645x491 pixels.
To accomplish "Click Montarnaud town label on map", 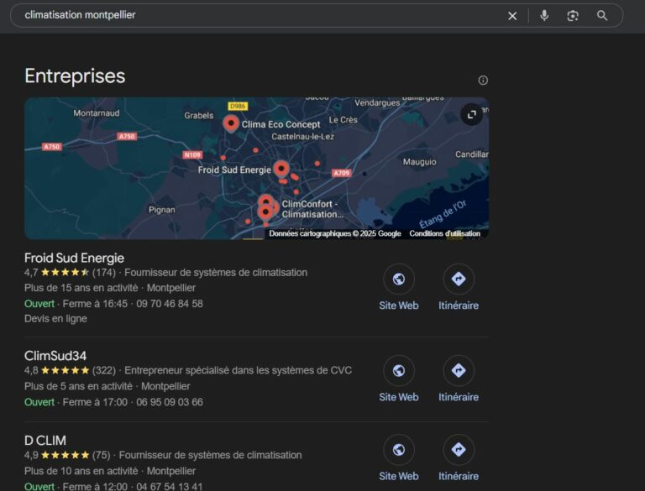I will (97, 113).
